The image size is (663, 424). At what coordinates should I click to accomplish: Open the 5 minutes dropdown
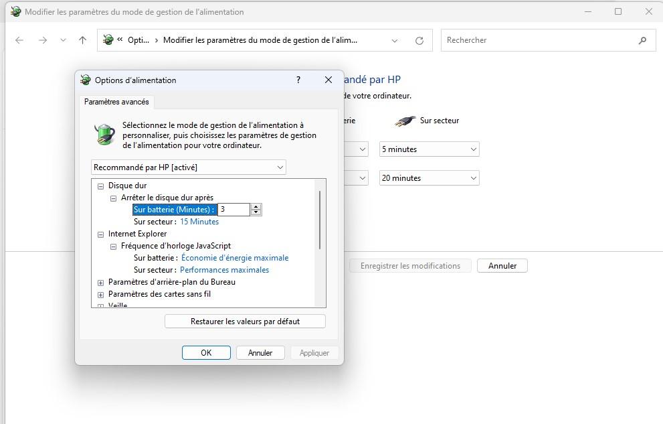click(x=429, y=149)
